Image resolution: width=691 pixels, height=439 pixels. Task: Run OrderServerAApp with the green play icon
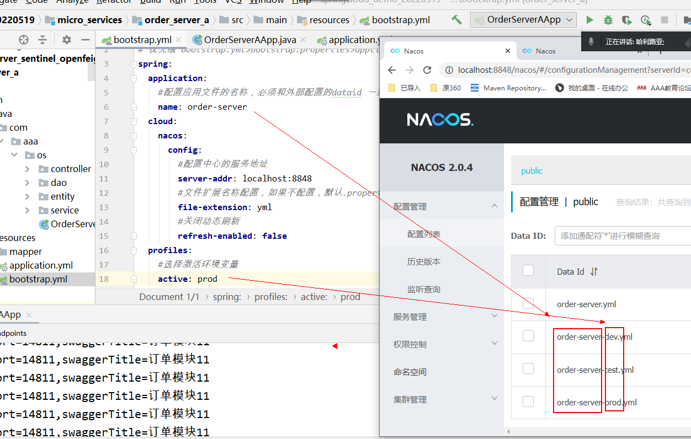[589, 20]
